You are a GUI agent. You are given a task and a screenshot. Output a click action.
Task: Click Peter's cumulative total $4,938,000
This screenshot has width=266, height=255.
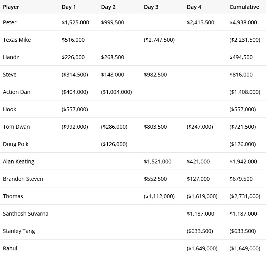pyautogui.click(x=243, y=22)
